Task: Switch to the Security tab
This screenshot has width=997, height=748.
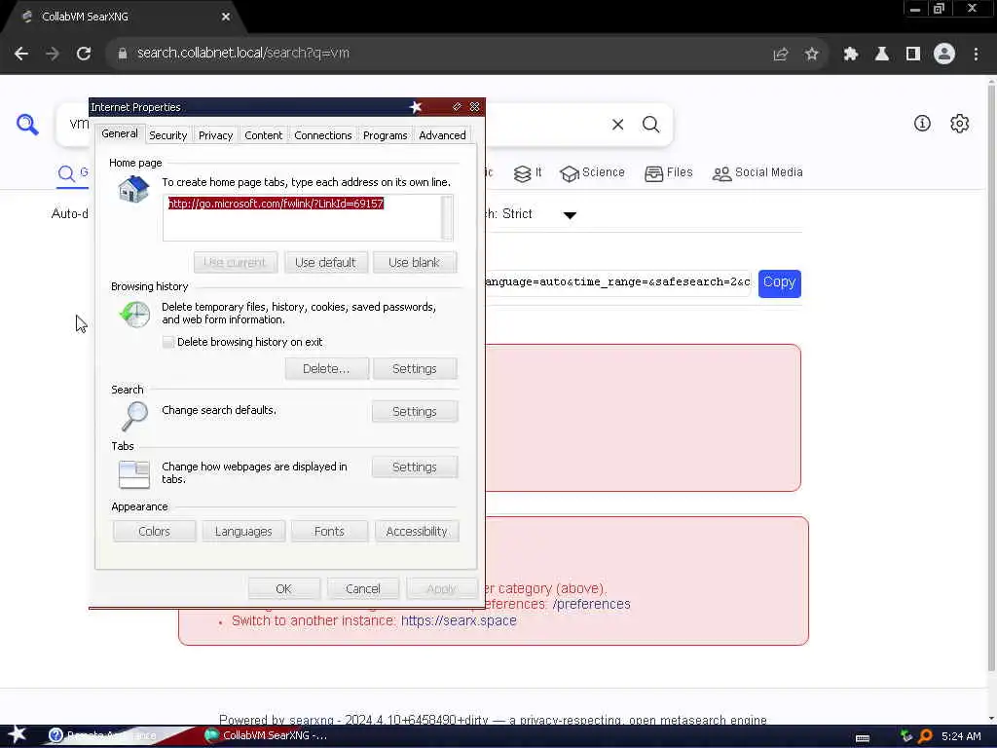Action: [x=167, y=135]
